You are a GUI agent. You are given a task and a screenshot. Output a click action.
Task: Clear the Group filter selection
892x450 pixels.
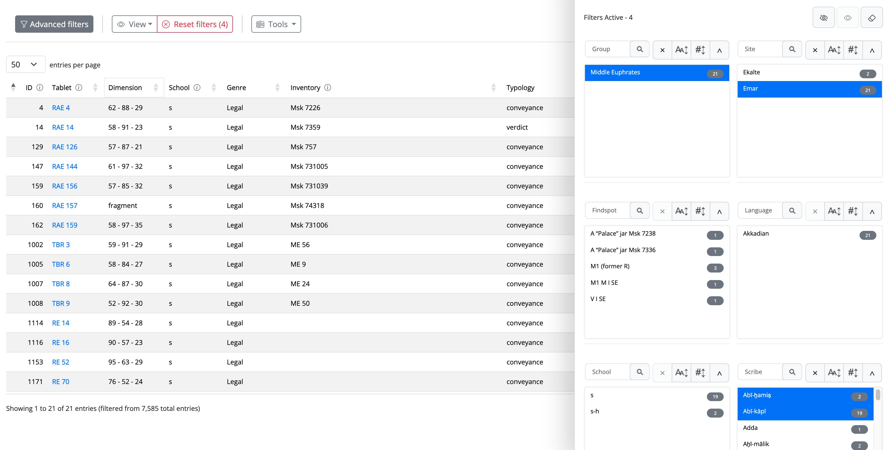click(662, 50)
